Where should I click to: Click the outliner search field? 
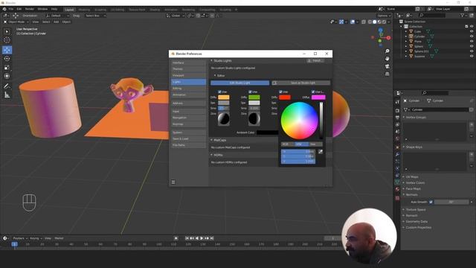pyautogui.click(x=432, y=15)
